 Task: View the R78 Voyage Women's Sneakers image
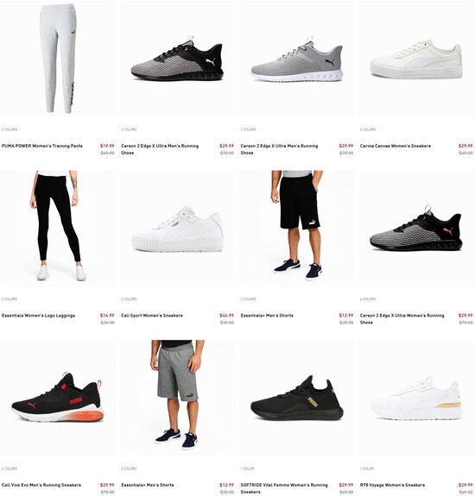click(416, 398)
